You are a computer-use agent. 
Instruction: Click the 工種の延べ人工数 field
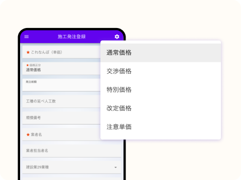(x=61, y=101)
